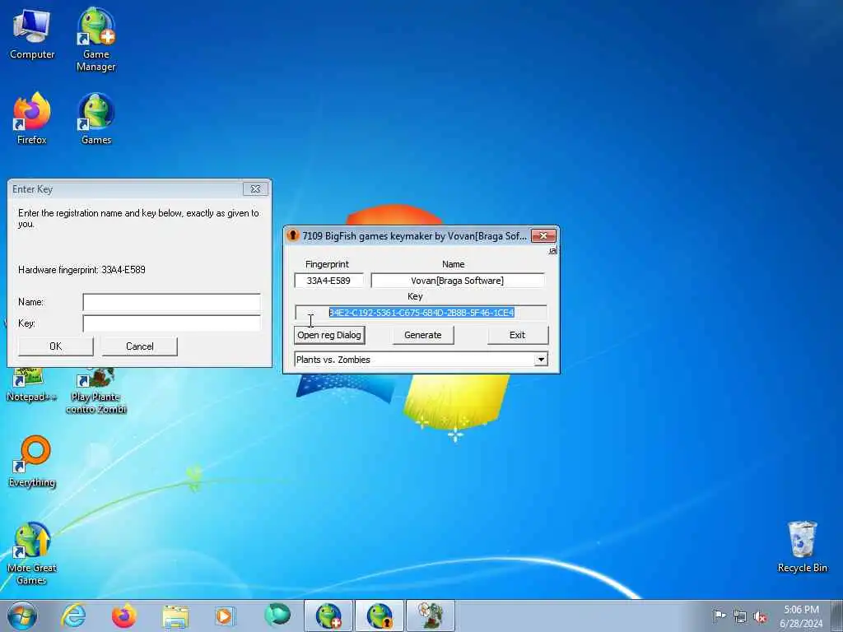Image resolution: width=843 pixels, height=632 pixels.
Task: Launch Internet Explorer from the taskbar
Action: pos(73,616)
